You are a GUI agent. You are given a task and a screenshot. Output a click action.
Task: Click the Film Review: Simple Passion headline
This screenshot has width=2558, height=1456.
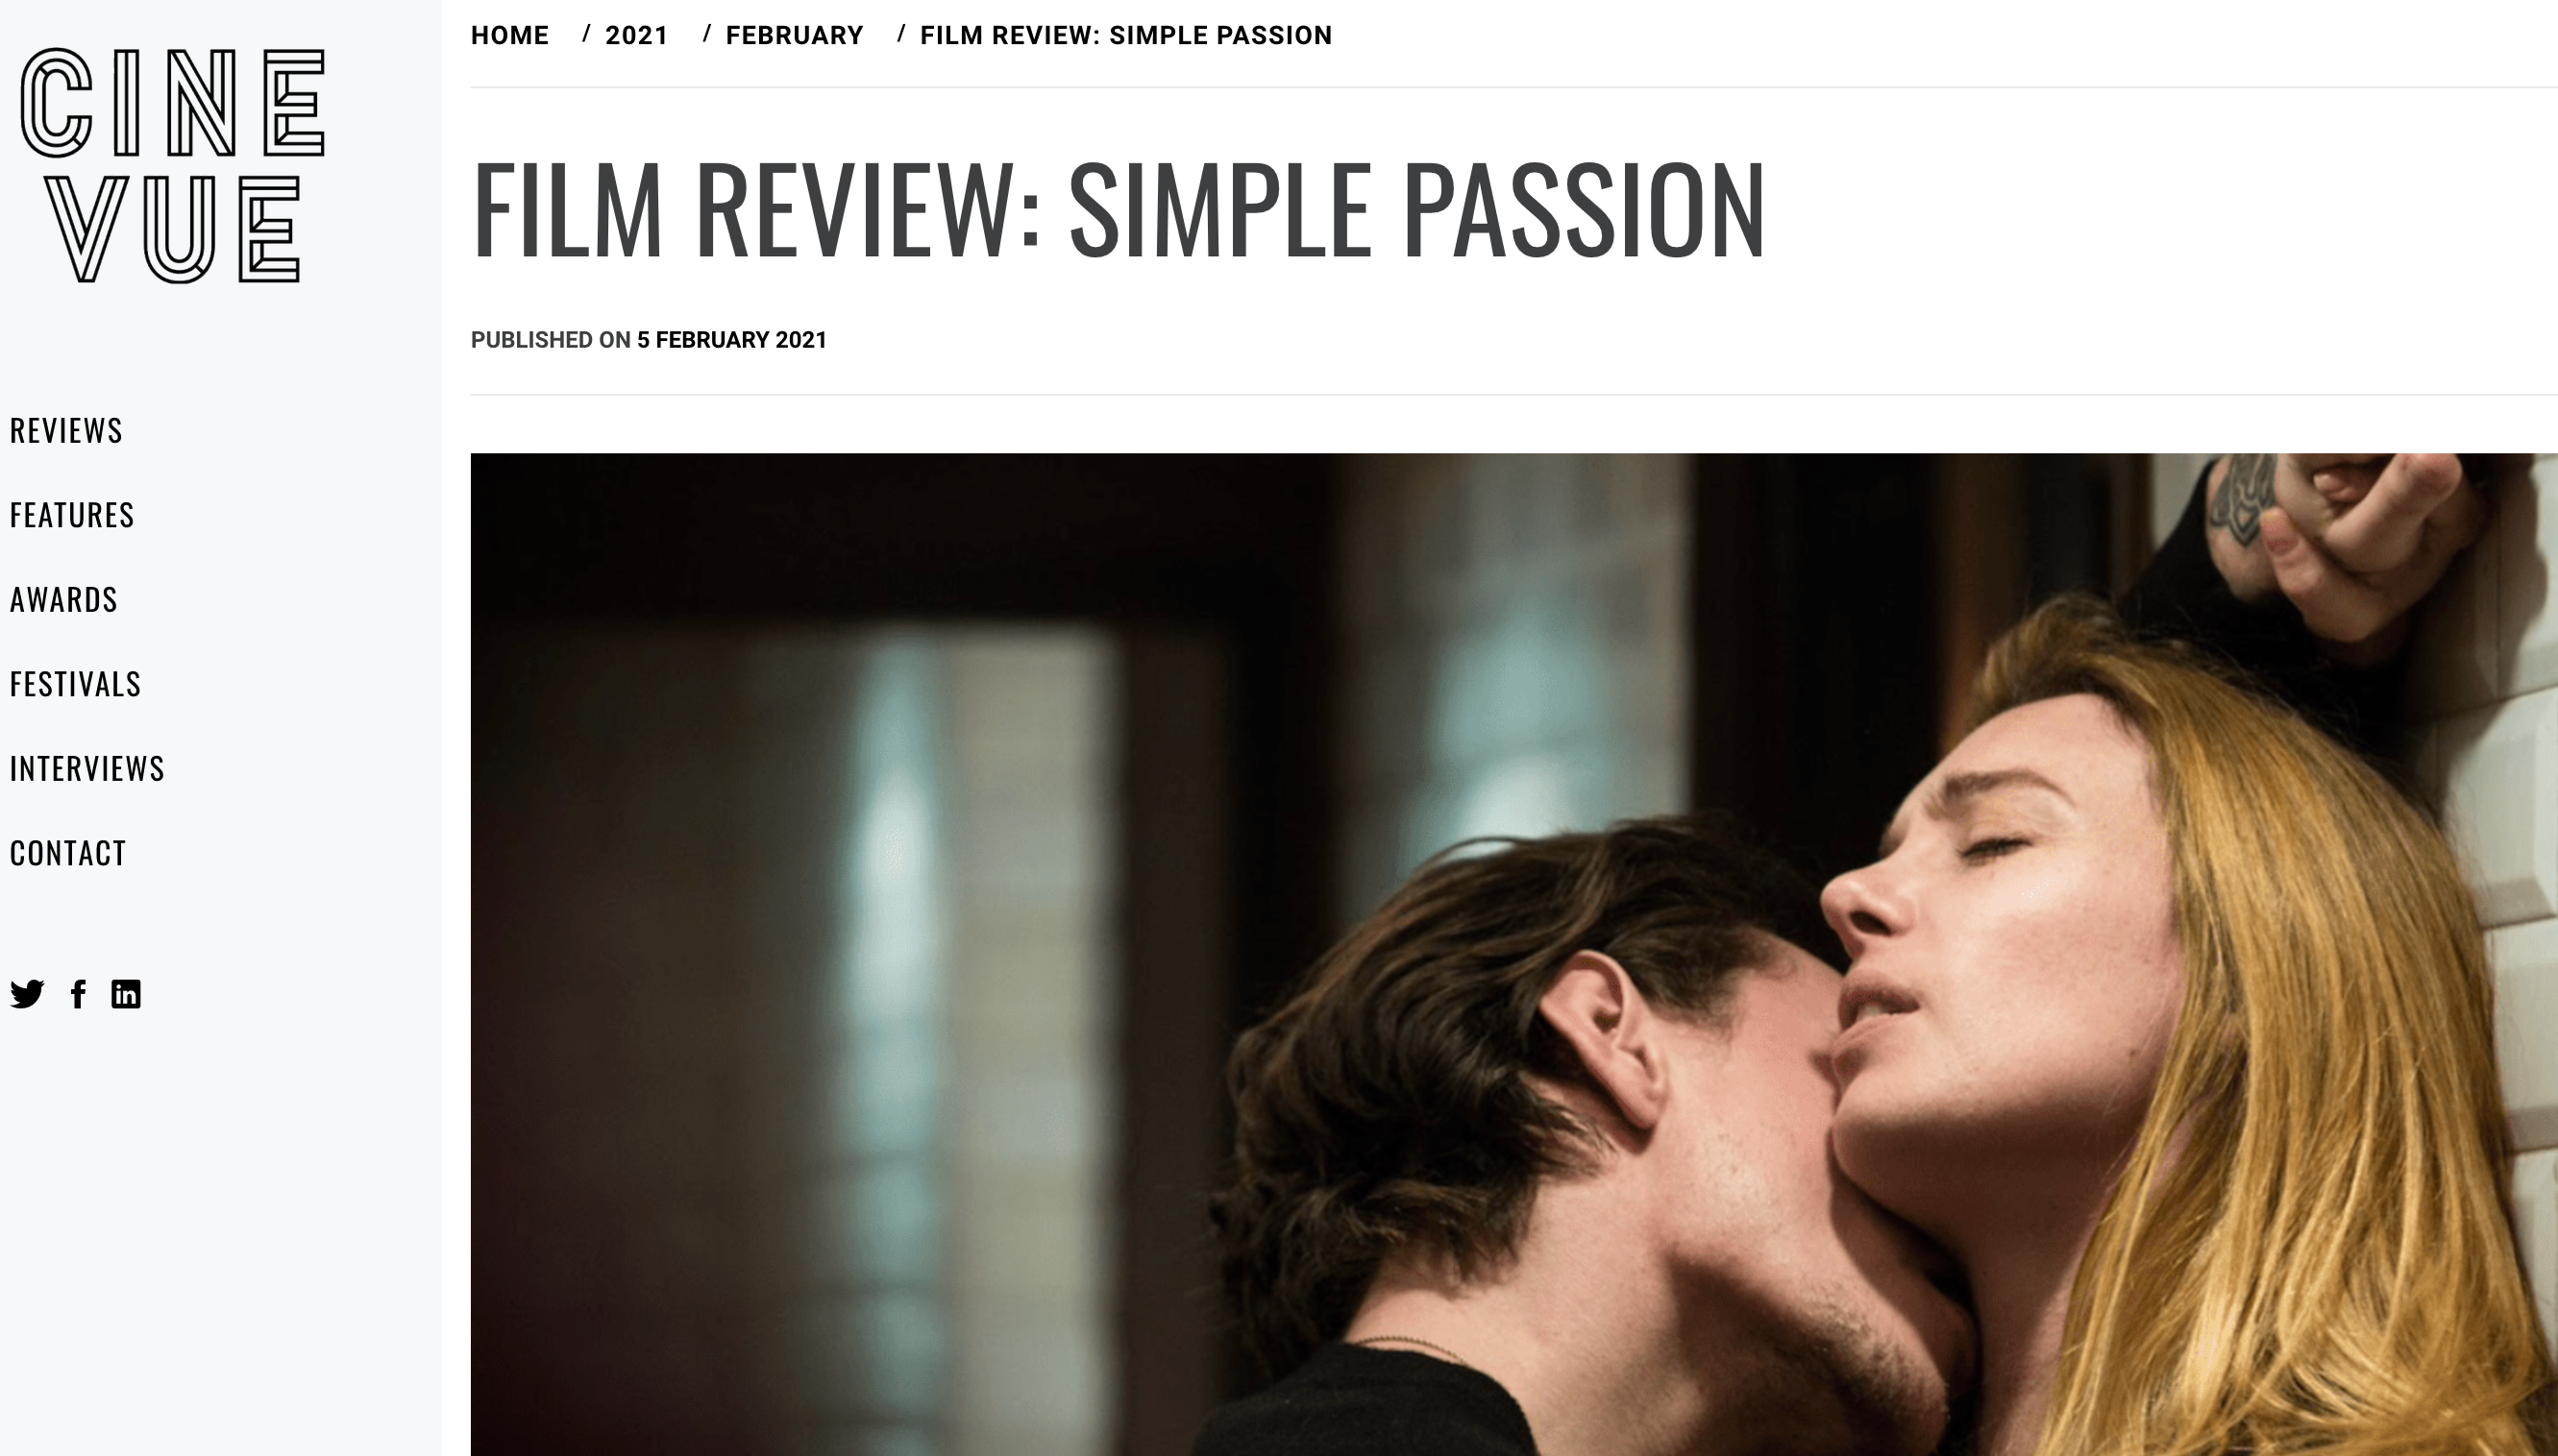coord(1119,209)
